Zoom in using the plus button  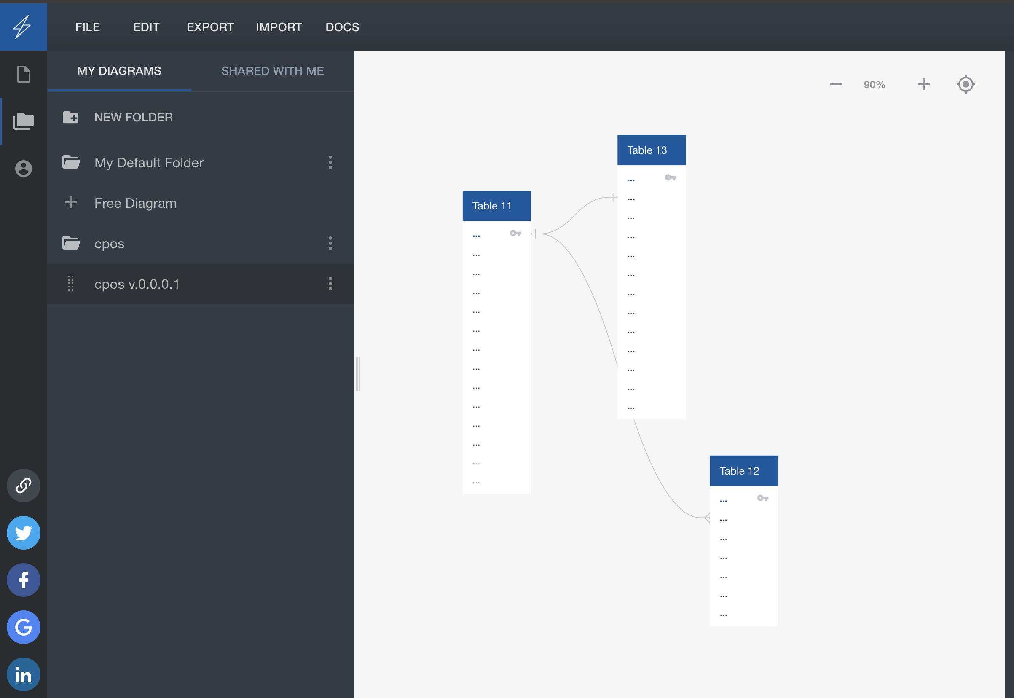[x=923, y=84]
